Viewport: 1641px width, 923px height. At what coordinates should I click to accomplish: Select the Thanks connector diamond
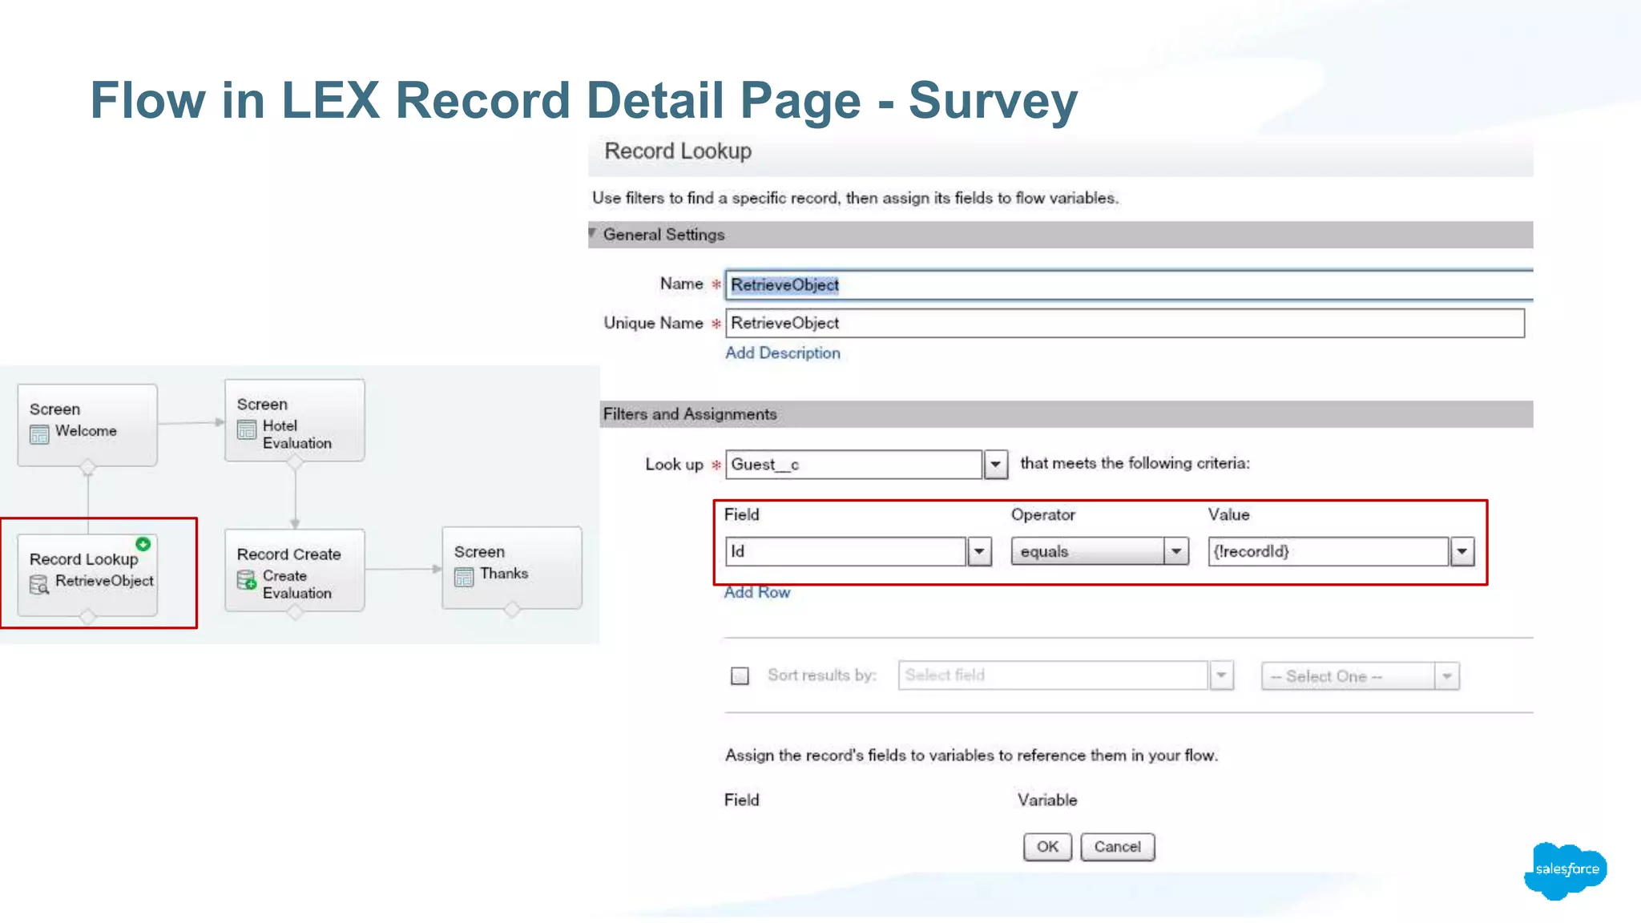tap(512, 610)
